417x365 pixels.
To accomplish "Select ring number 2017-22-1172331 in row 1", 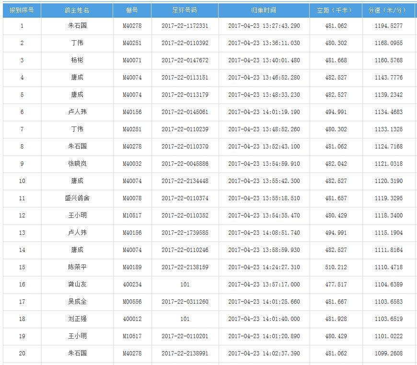I will click(x=185, y=26).
